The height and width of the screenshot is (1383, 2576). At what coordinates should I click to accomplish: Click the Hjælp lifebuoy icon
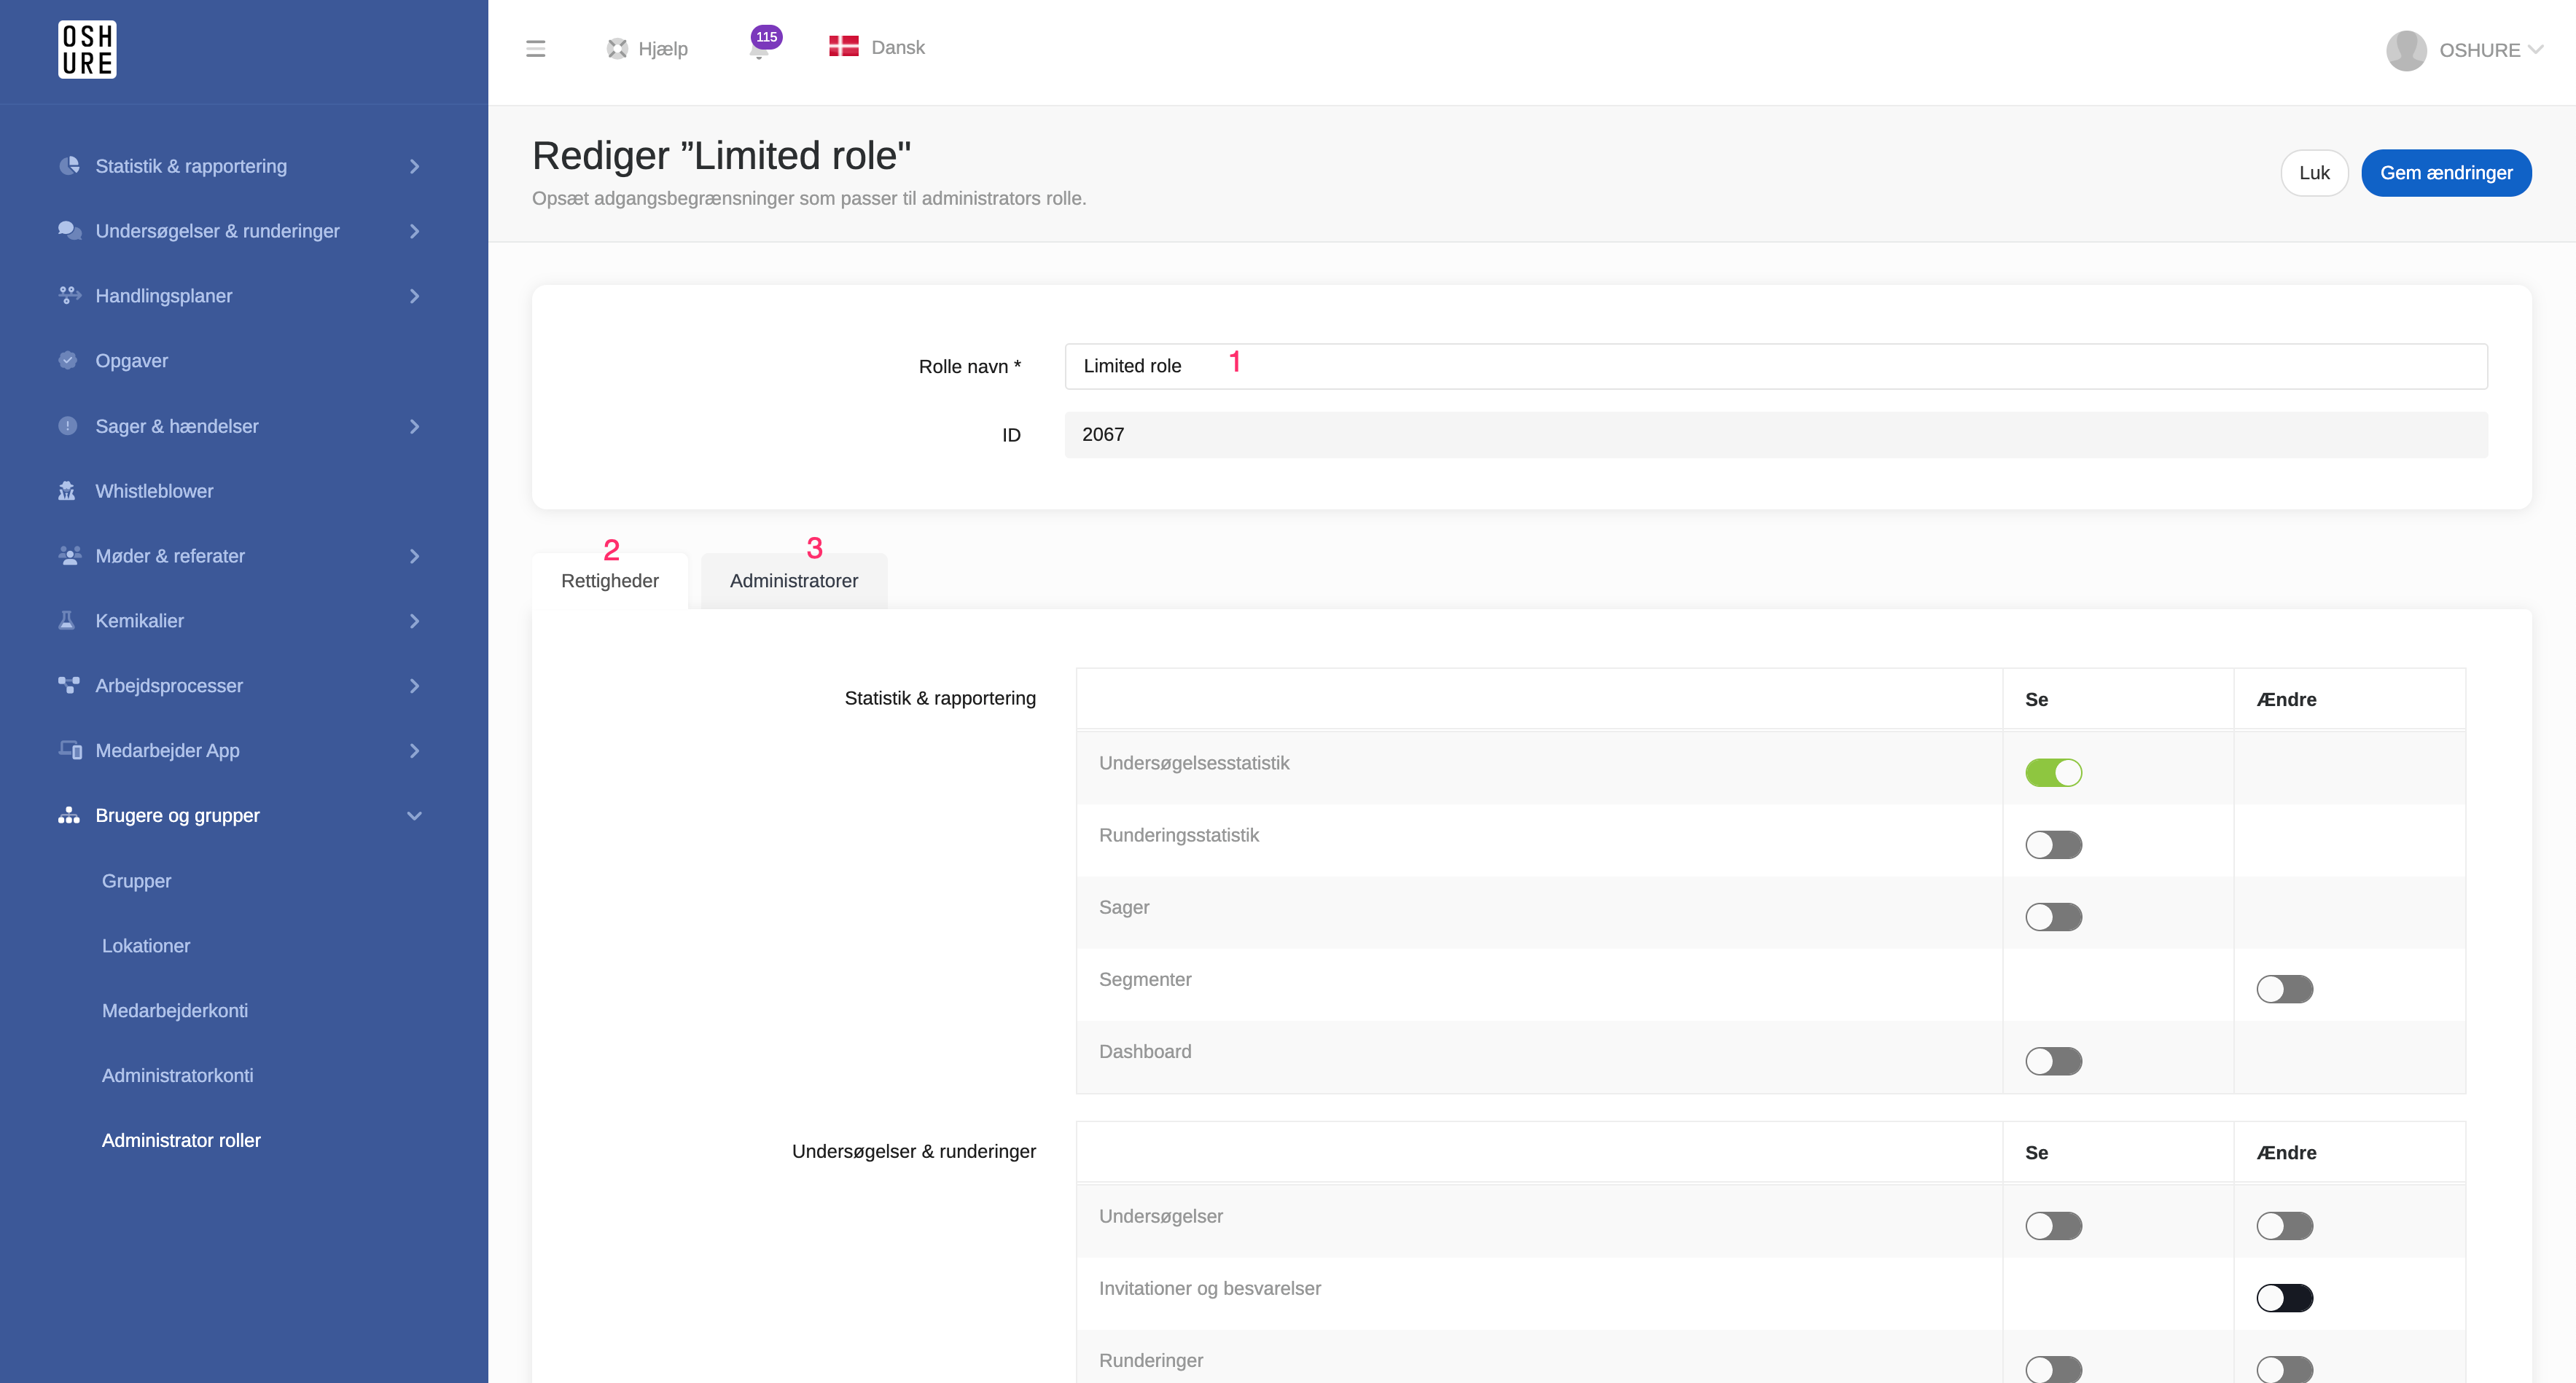tap(617, 49)
